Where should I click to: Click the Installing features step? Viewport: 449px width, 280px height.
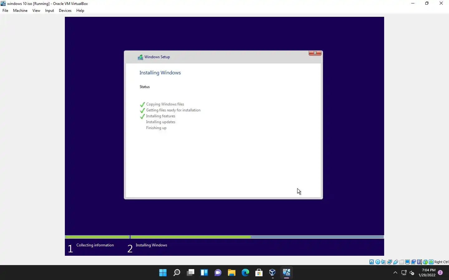[161, 116]
